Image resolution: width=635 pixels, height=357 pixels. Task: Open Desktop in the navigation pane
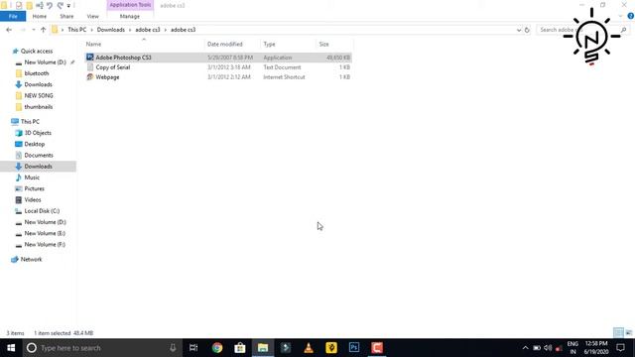click(35, 144)
